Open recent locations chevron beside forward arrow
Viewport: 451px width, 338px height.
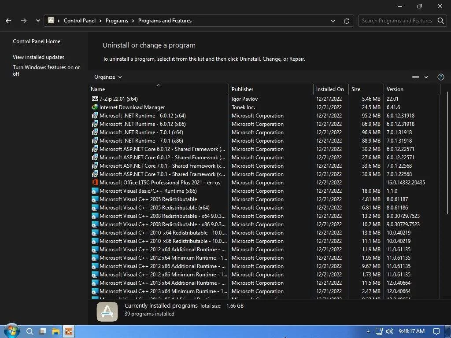(x=38, y=21)
